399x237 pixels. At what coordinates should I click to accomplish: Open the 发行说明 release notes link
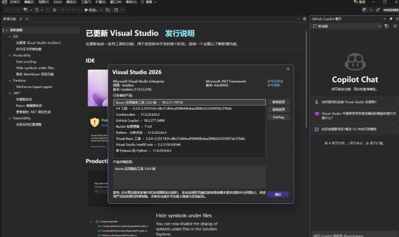coord(179,33)
